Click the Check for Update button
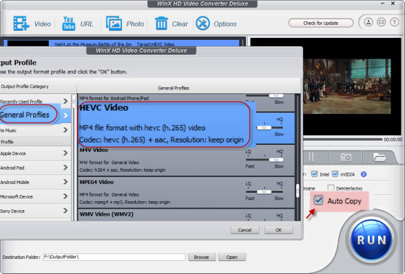Image resolution: width=405 pixels, height=274 pixels. (321, 23)
